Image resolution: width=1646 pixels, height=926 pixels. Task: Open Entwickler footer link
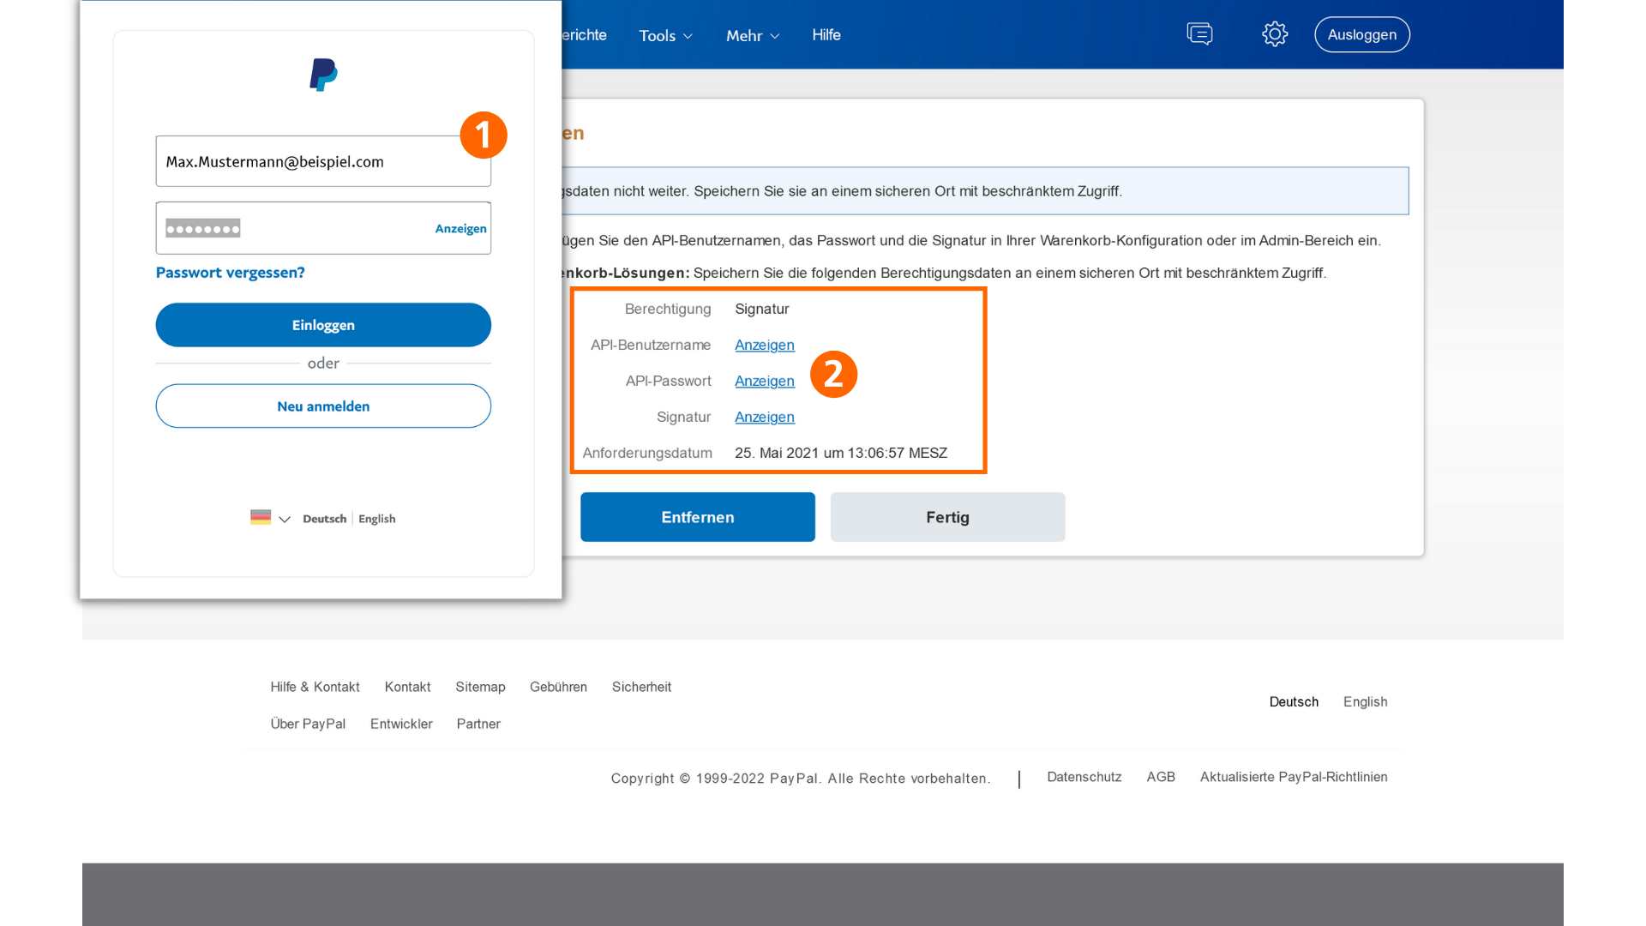pyautogui.click(x=401, y=724)
